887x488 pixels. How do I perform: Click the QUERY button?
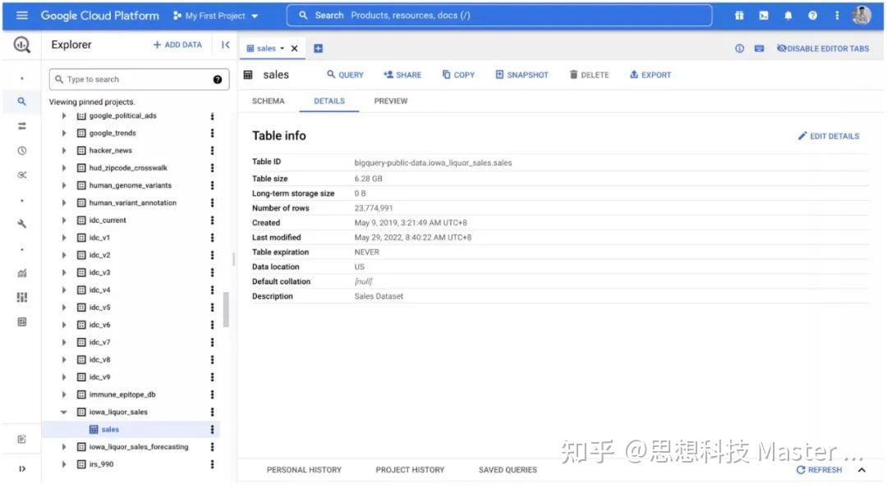pyautogui.click(x=345, y=75)
